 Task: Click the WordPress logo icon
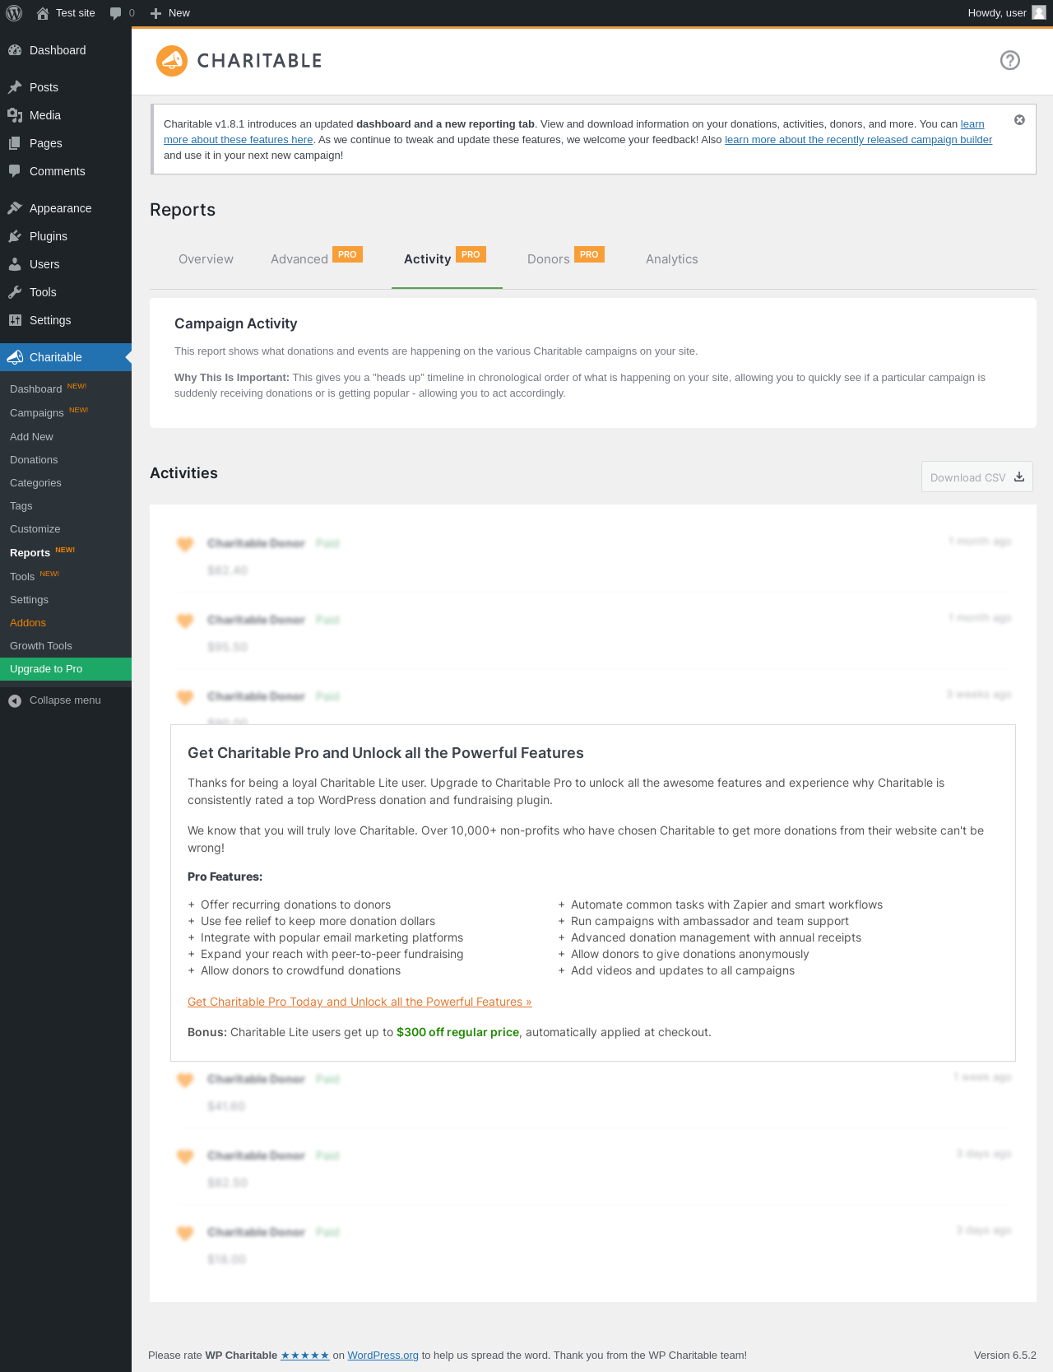click(x=14, y=13)
